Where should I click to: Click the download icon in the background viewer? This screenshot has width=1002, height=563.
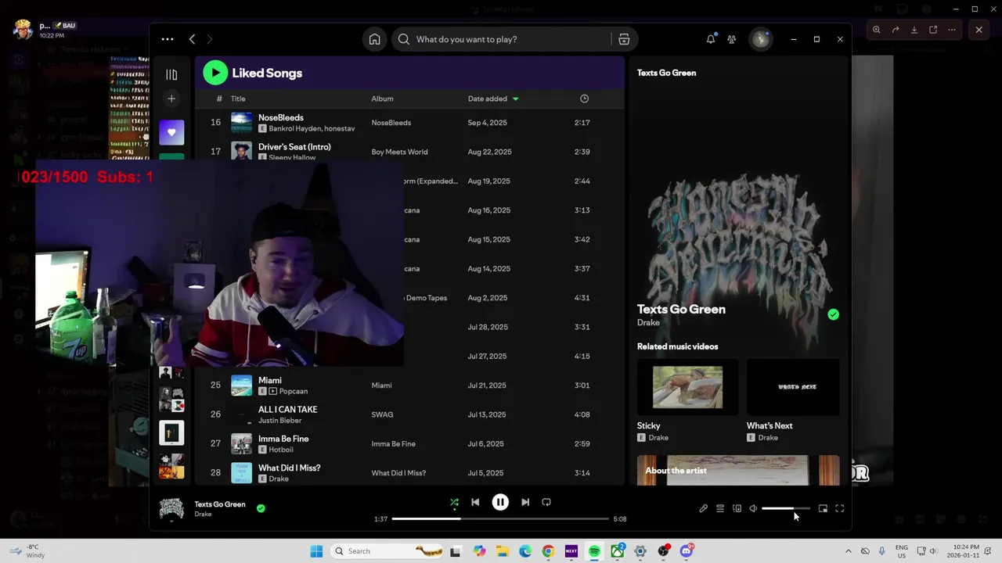tap(914, 30)
